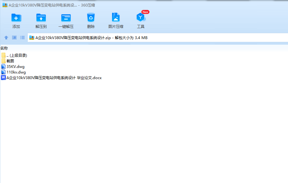288x183 pixels.
Task: Click the window title A企业10kV380V降压变电站供电系统设... - 360压缩
Action: 52,5
